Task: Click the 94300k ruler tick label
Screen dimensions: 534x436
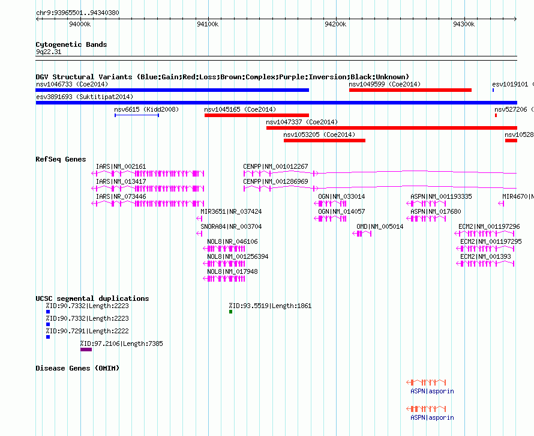Action: click(464, 24)
